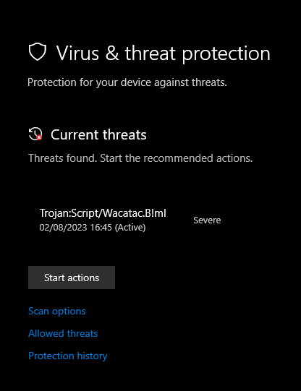
Task: Click 'Start the recommended actions' sentence
Action: 177,158
